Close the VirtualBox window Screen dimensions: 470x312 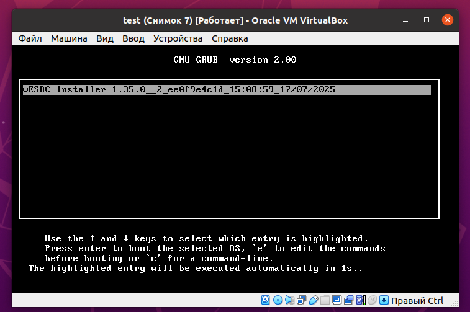pyautogui.click(x=448, y=20)
